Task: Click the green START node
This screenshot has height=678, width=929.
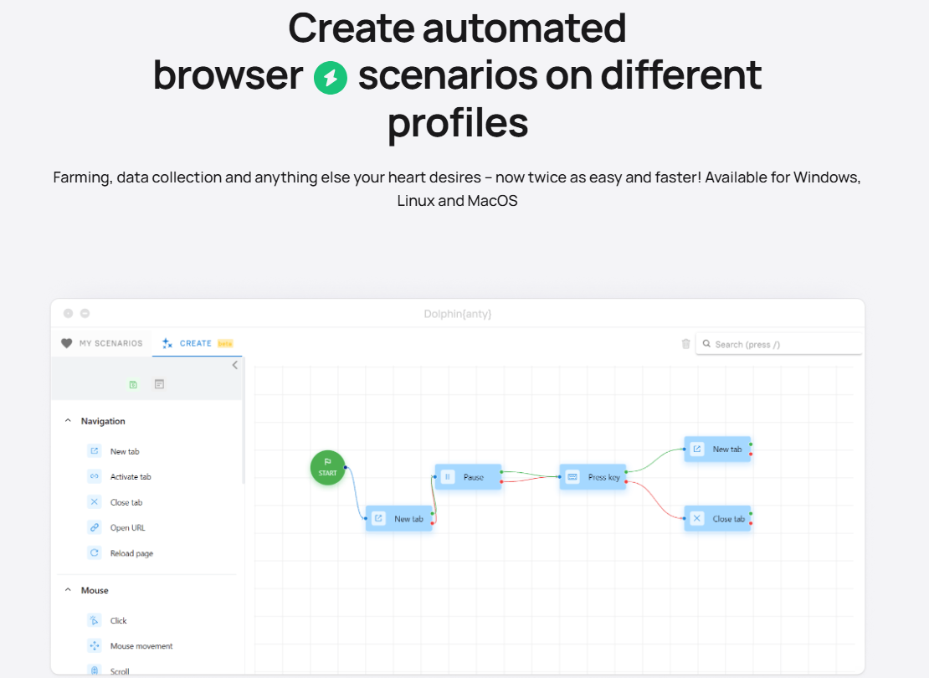Action: 327,468
